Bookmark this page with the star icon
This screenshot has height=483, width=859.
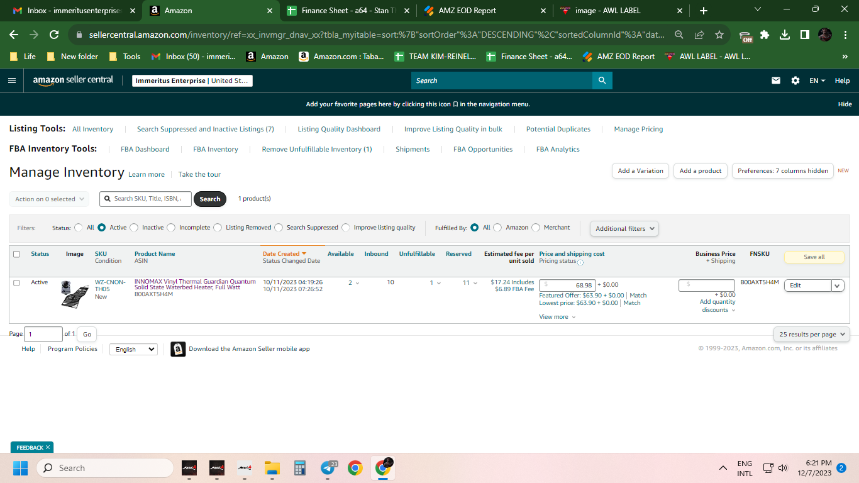pos(719,35)
